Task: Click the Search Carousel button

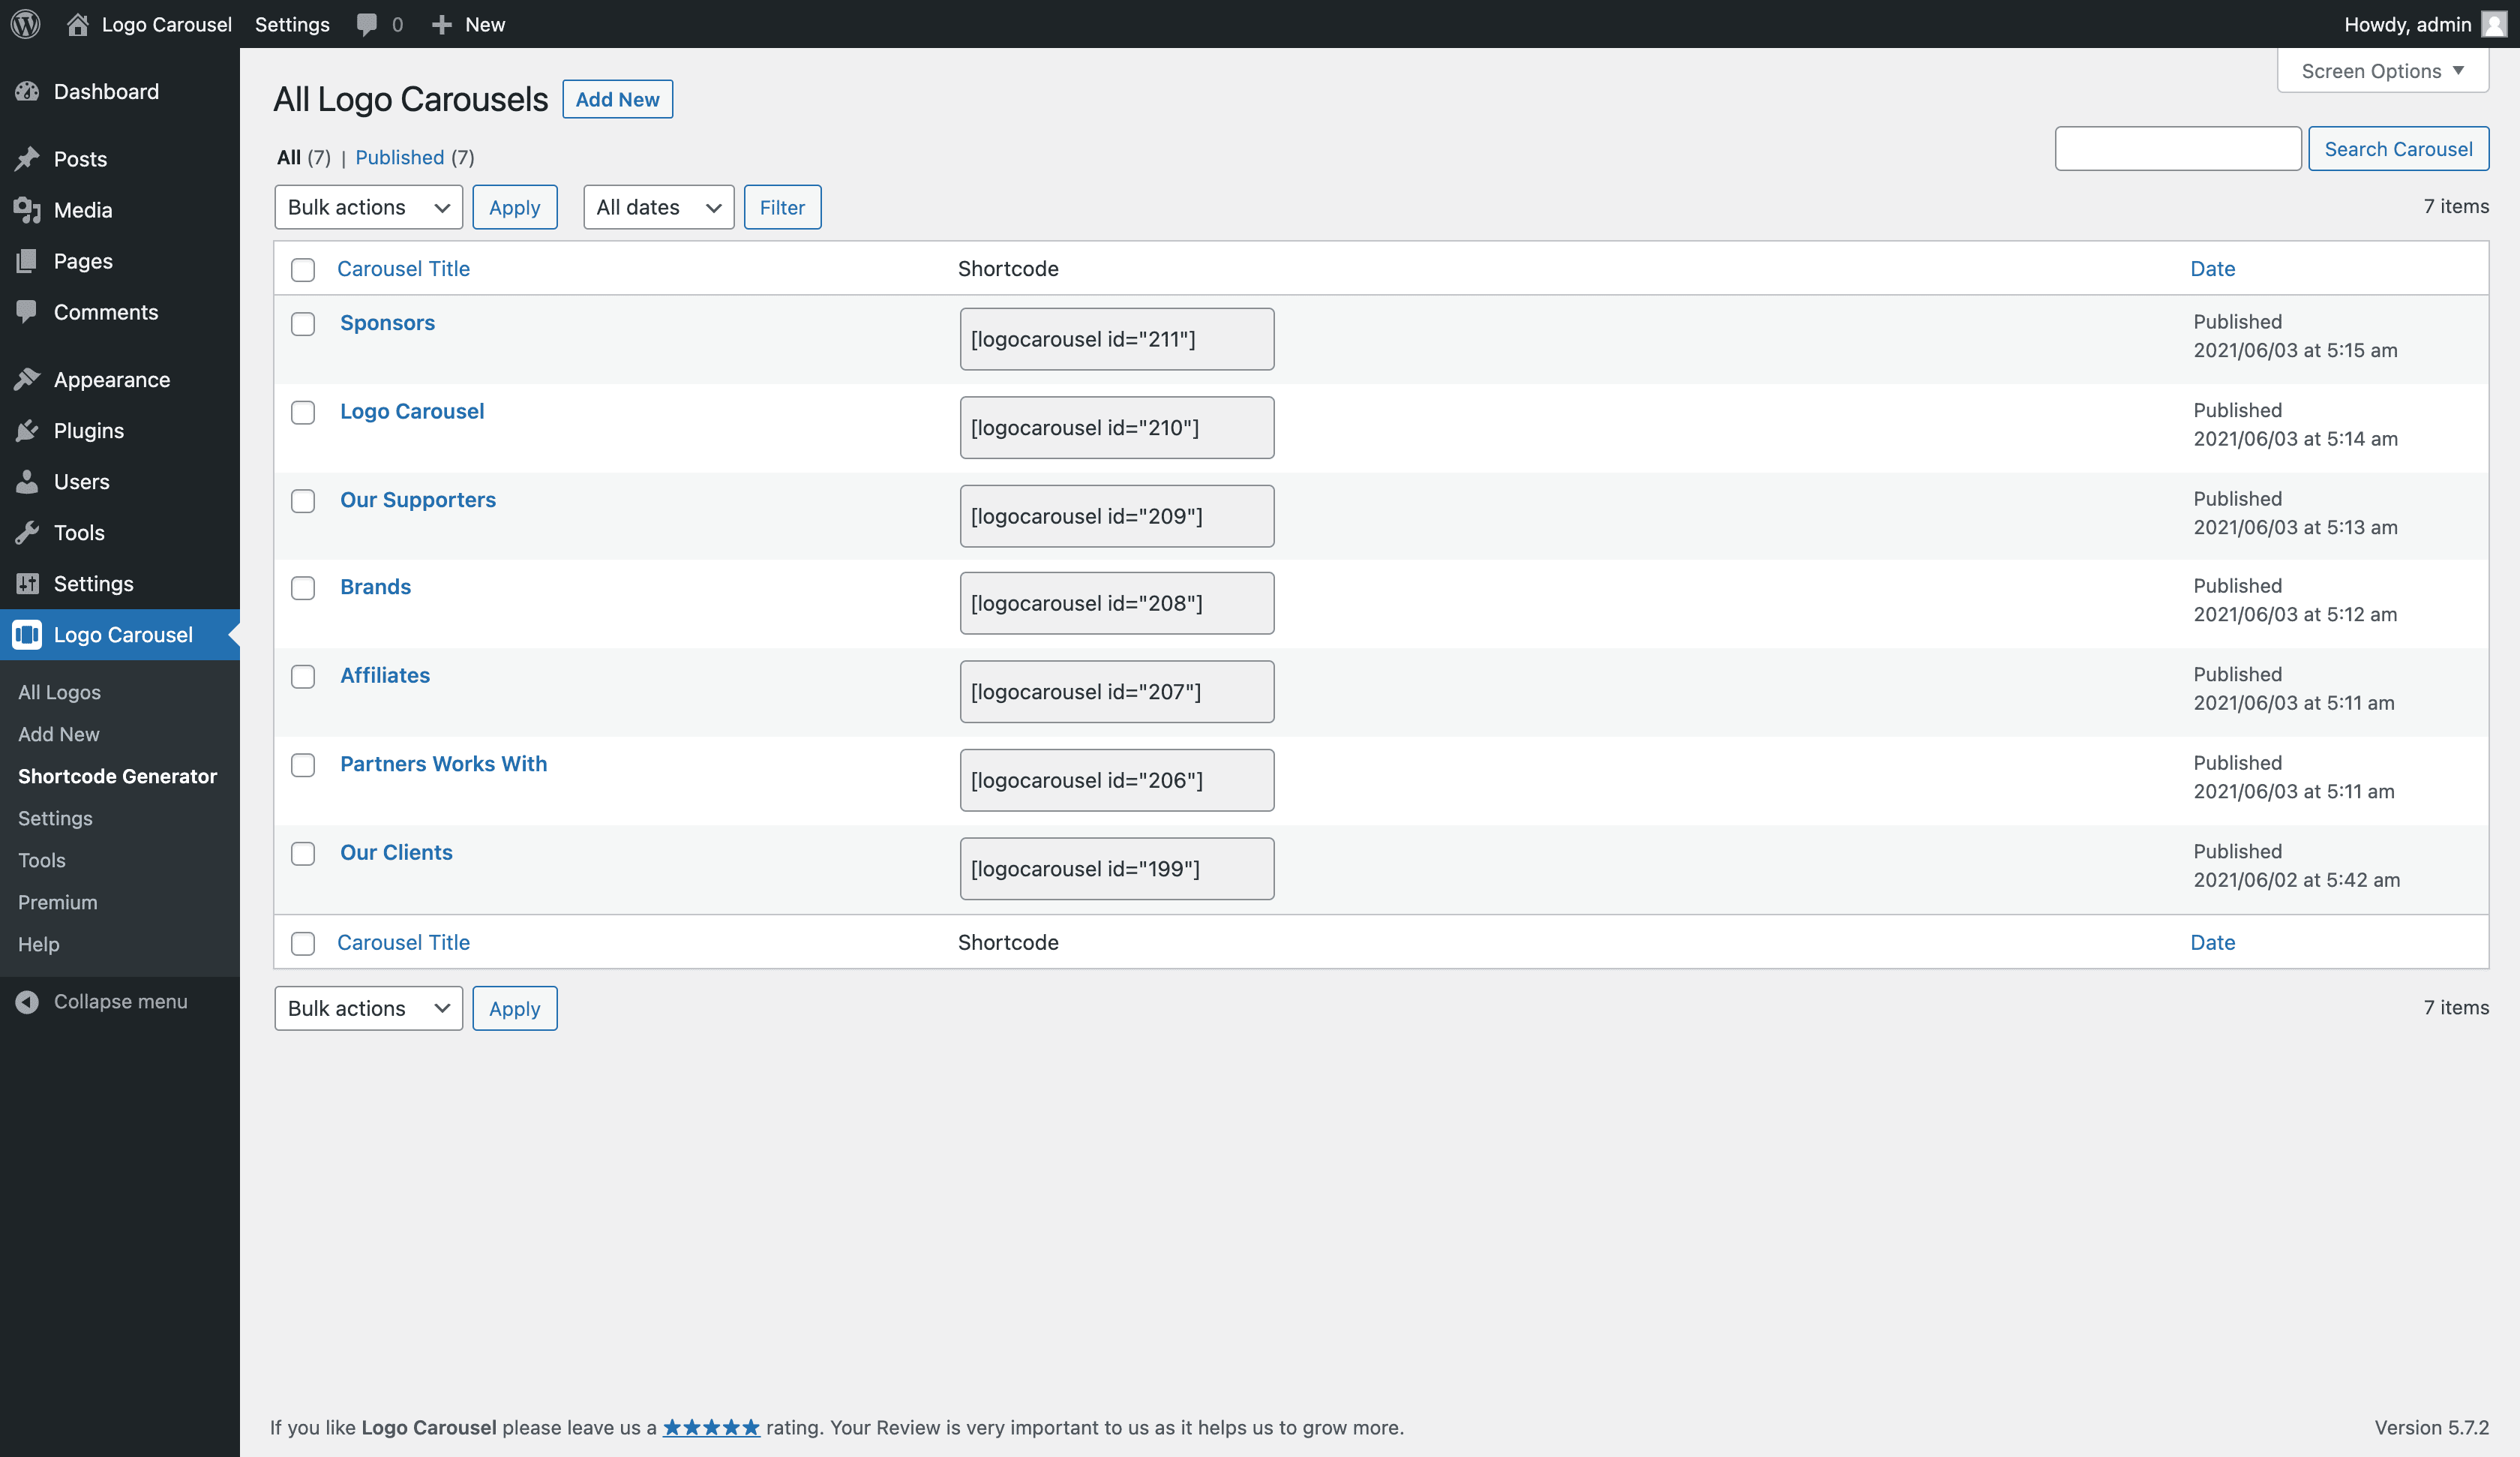Action: click(2398, 148)
